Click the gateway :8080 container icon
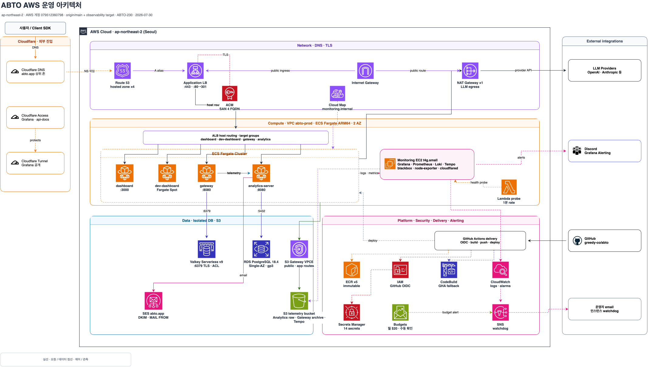Image resolution: width=648 pixels, height=367 pixels. point(206,173)
